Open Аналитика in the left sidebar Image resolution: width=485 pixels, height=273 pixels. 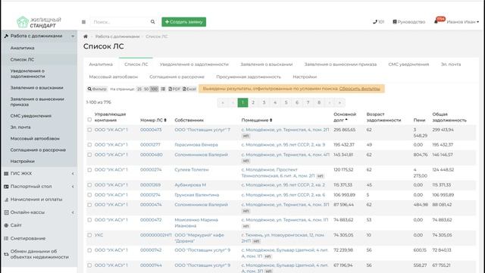tap(22, 48)
